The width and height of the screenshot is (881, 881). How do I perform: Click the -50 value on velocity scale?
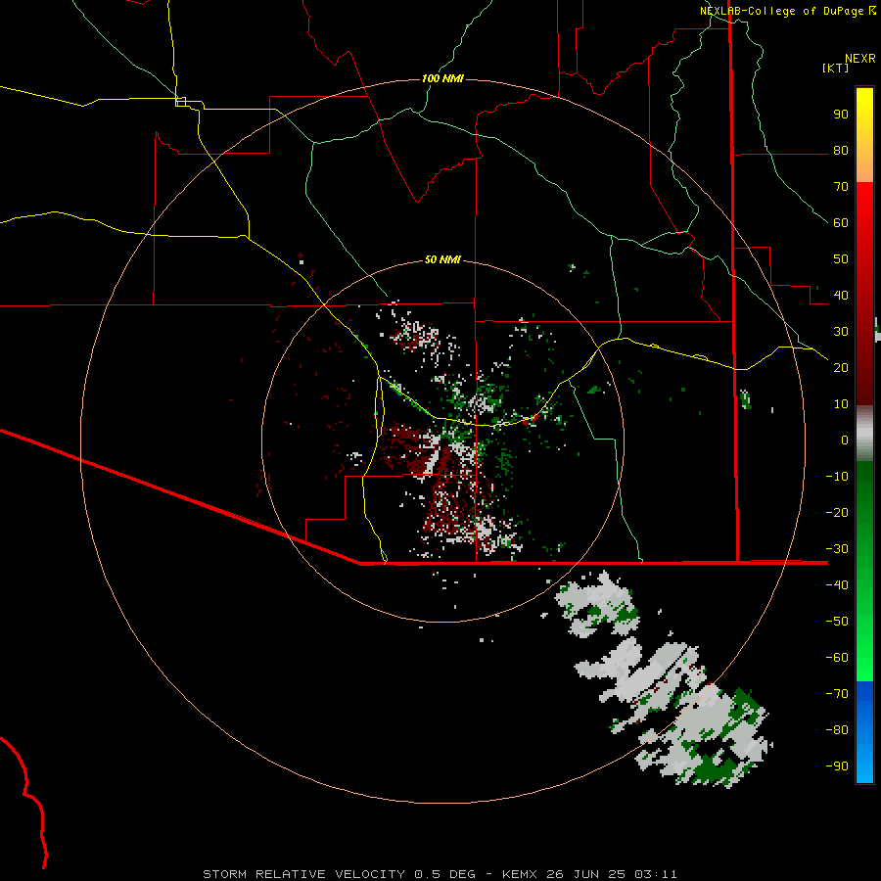point(837,622)
